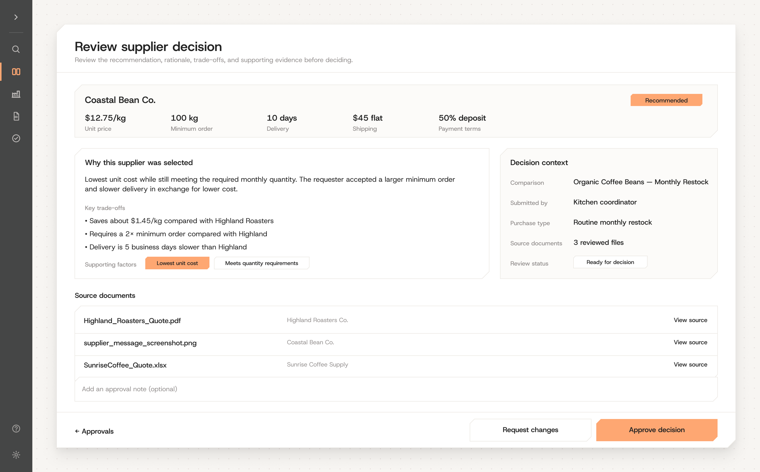The height and width of the screenshot is (472, 760).
Task: Click the supplier_message_screenshot.png file name
Action: click(140, 343)
